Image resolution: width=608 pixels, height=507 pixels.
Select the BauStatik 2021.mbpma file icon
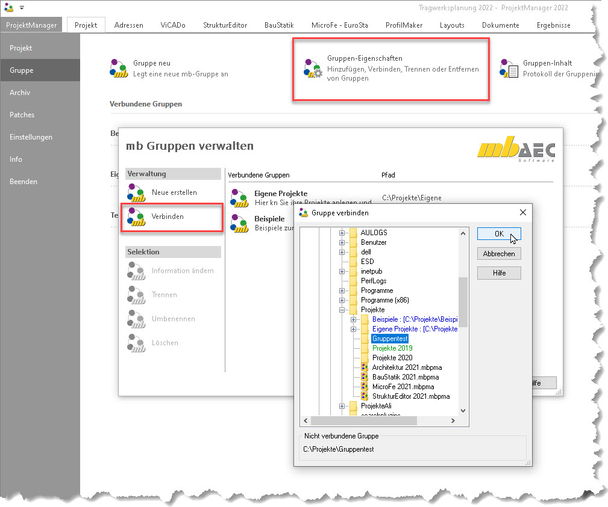tap(365, 377)
